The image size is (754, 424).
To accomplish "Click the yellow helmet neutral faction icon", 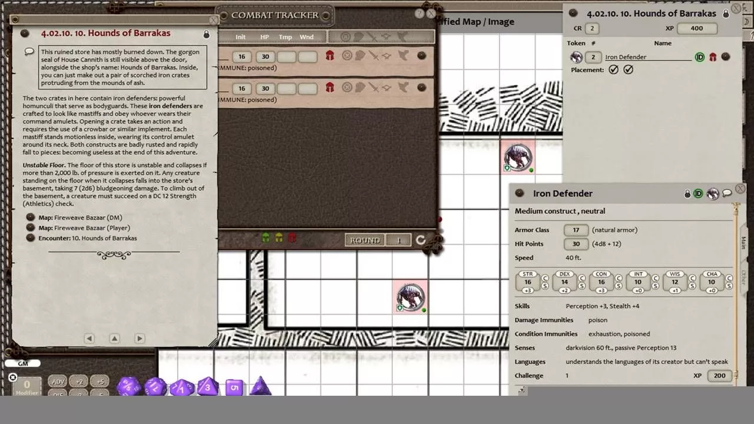I will pos(279,238).
